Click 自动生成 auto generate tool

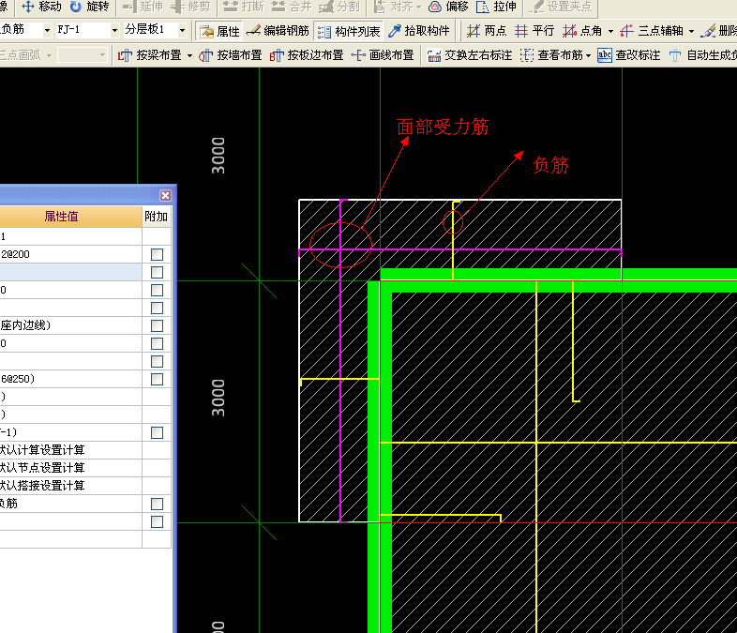point(702,55)
